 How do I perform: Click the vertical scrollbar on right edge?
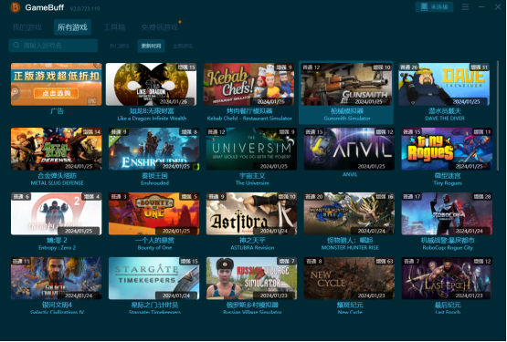[497, 115]
